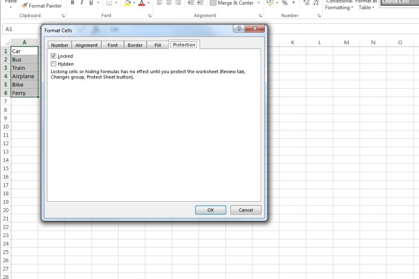Click the font color red A icon

141,3
